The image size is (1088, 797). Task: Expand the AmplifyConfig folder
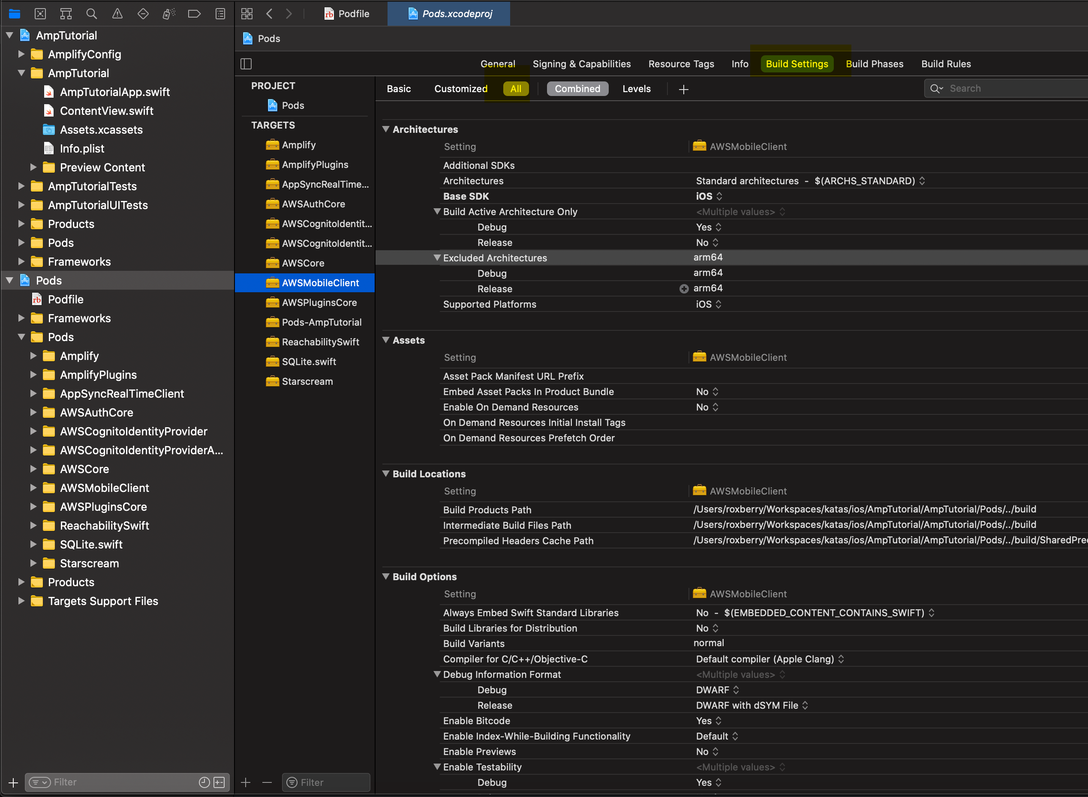[x=21, y=54]
